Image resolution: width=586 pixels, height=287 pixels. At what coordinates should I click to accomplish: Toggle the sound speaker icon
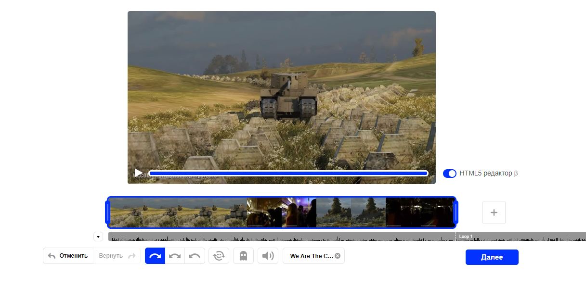click(268, 256)
